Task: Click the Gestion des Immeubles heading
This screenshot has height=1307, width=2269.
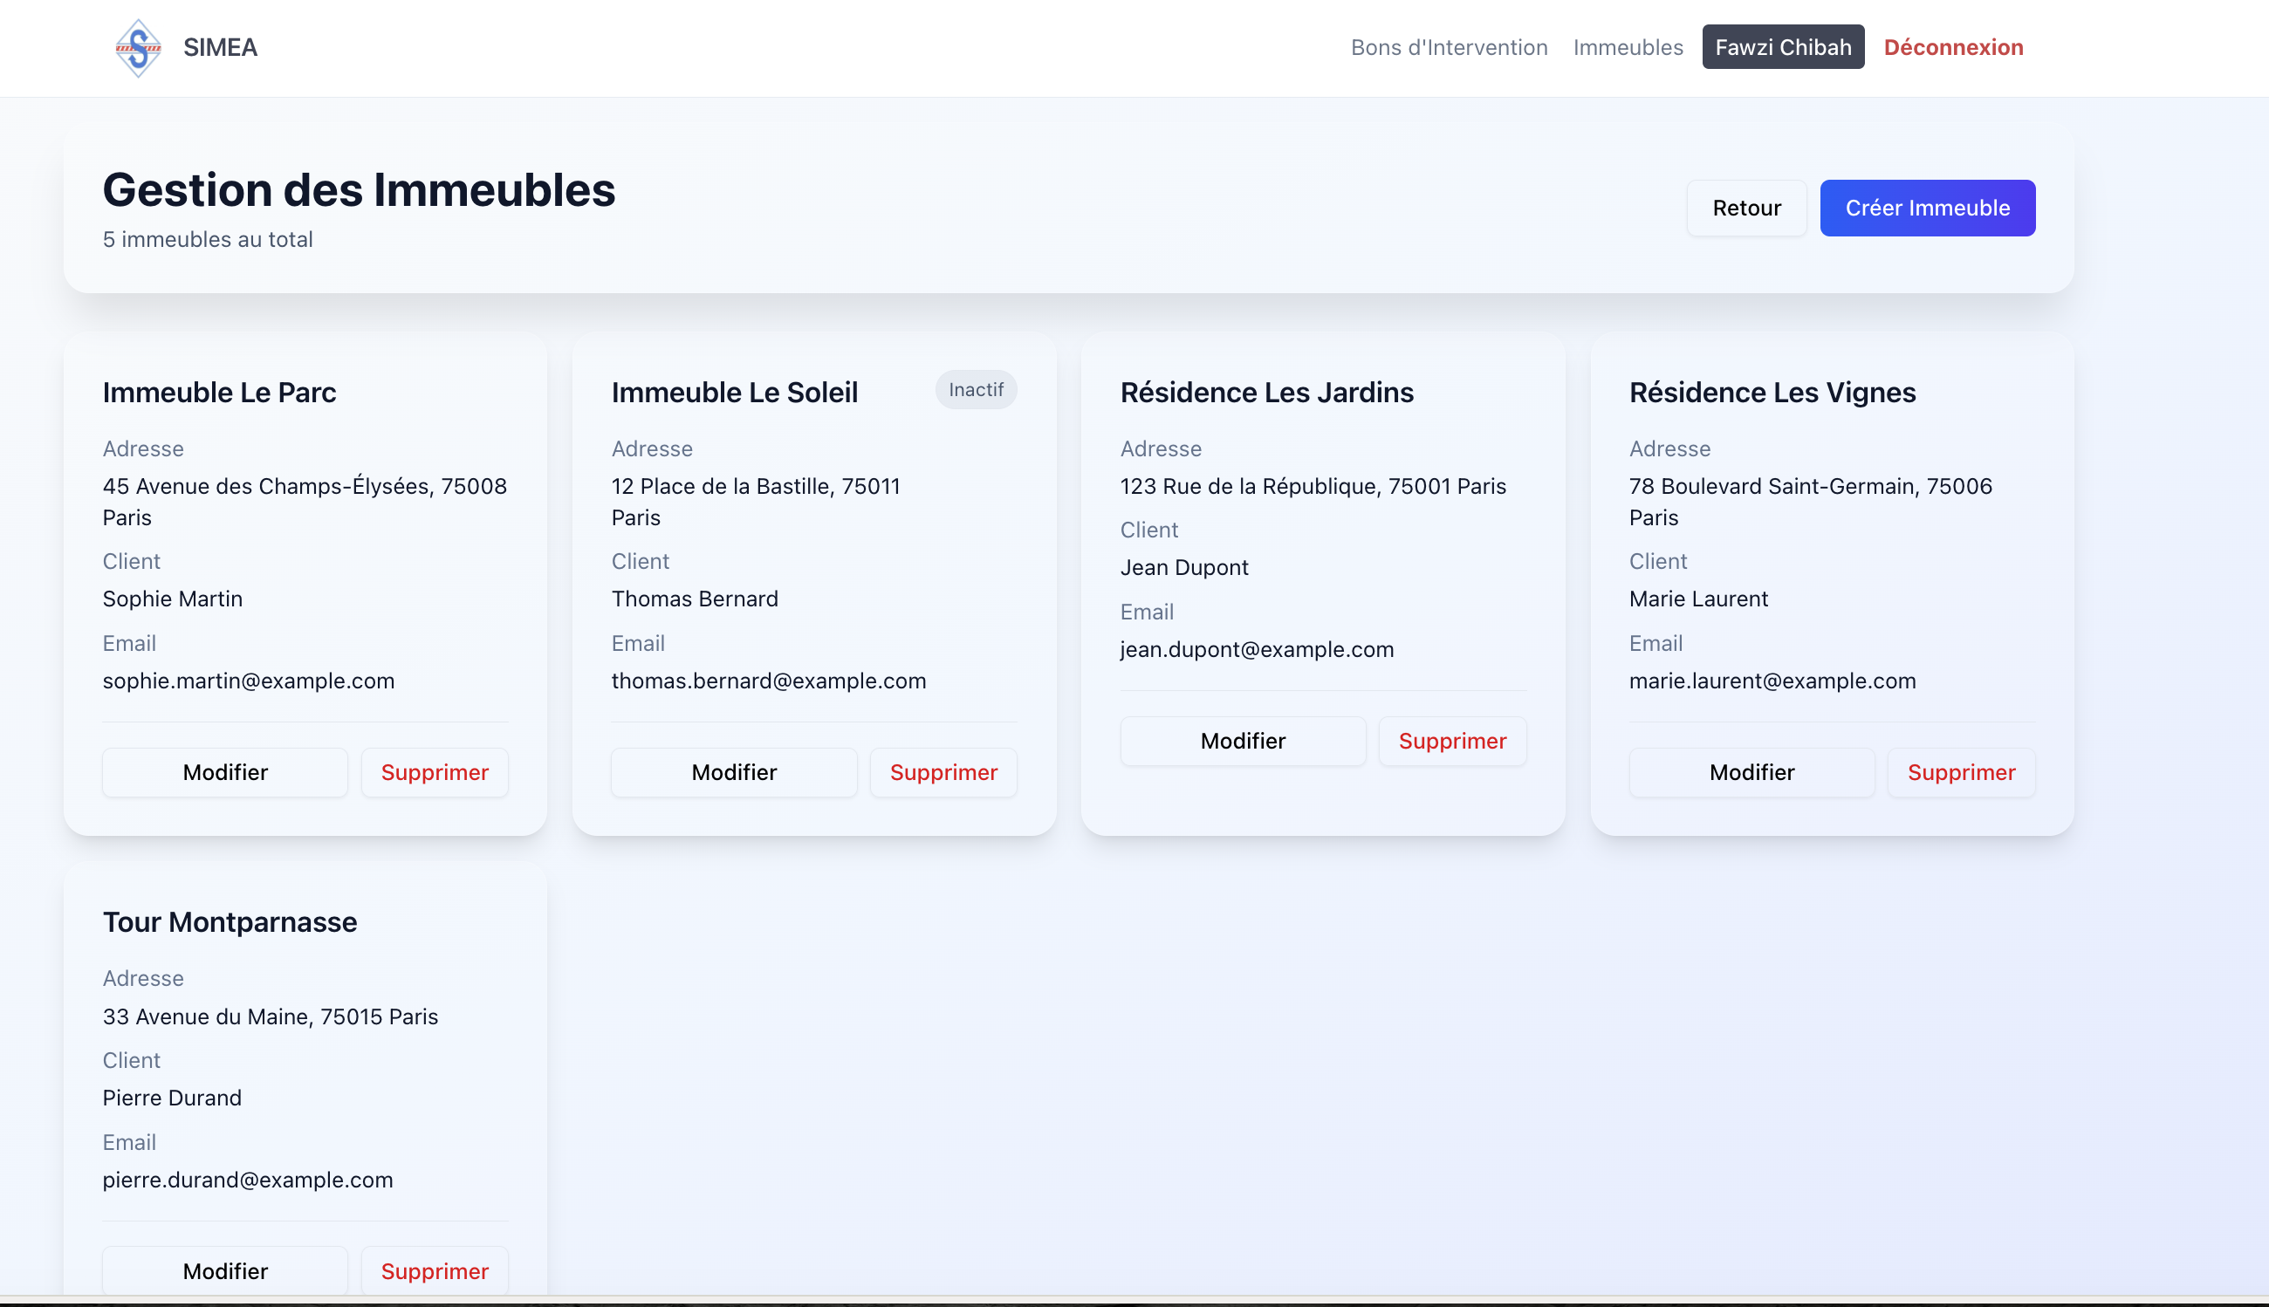Action: click(360, 190)
